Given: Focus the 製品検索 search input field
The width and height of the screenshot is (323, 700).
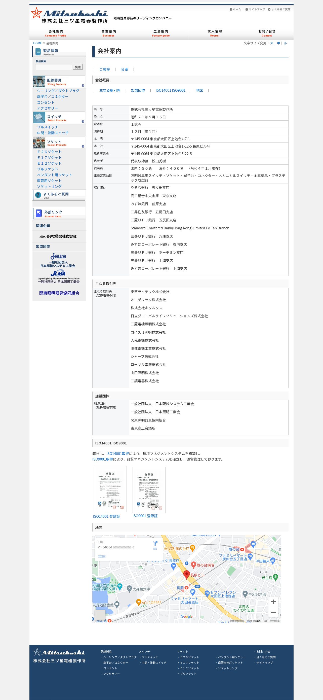Looking at the screenshot, I should 54,67.
